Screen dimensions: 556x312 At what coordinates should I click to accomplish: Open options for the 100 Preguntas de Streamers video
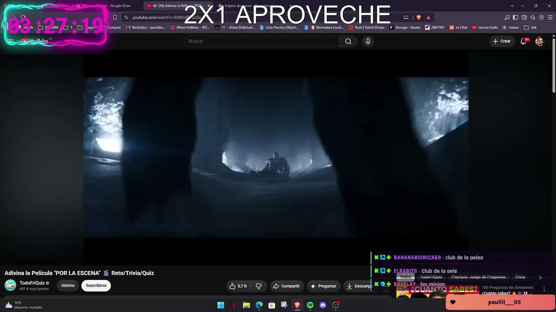544,289
